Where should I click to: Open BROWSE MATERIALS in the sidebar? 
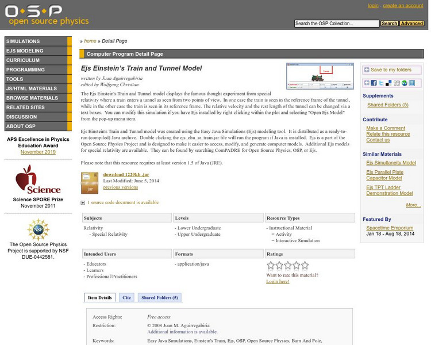(x=38, y=98)
